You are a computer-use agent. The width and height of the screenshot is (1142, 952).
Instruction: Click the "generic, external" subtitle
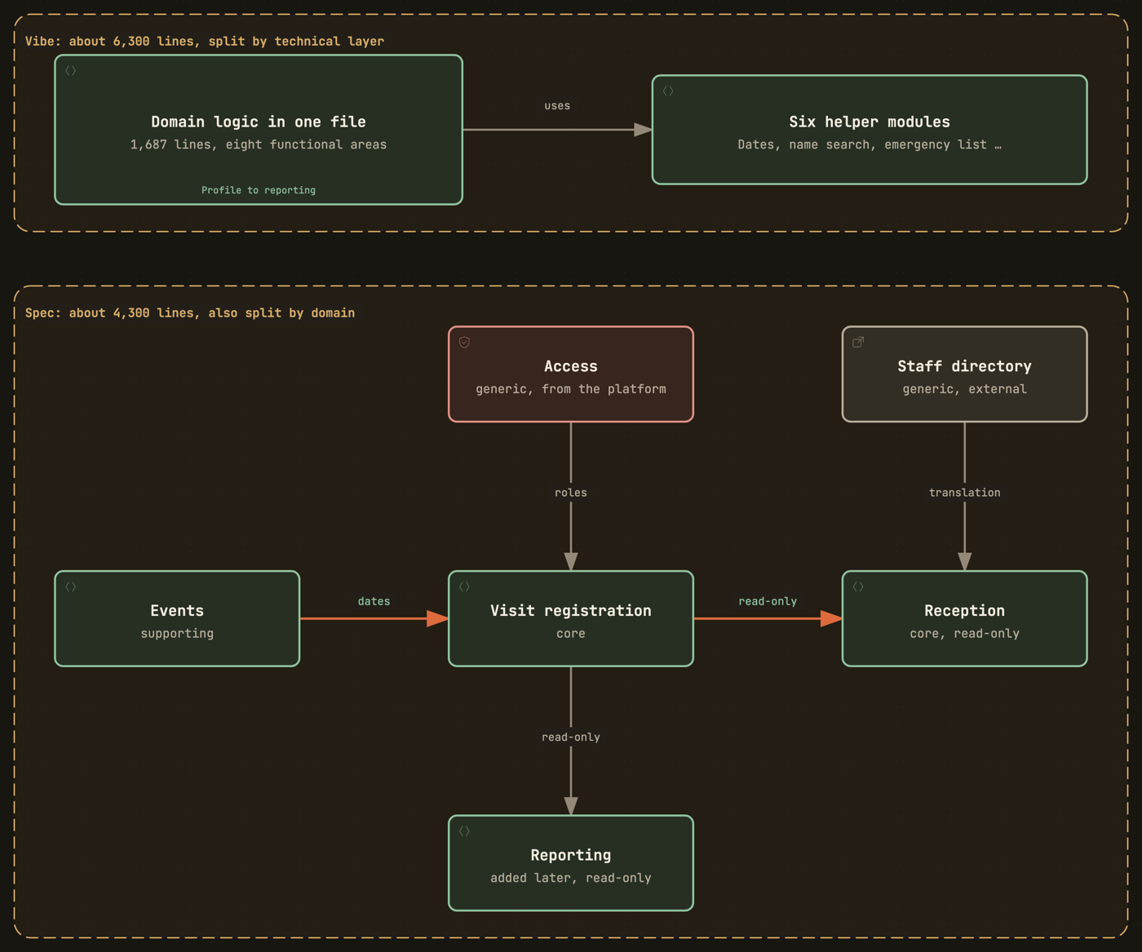pyautogui.click(x=965, y=389)
